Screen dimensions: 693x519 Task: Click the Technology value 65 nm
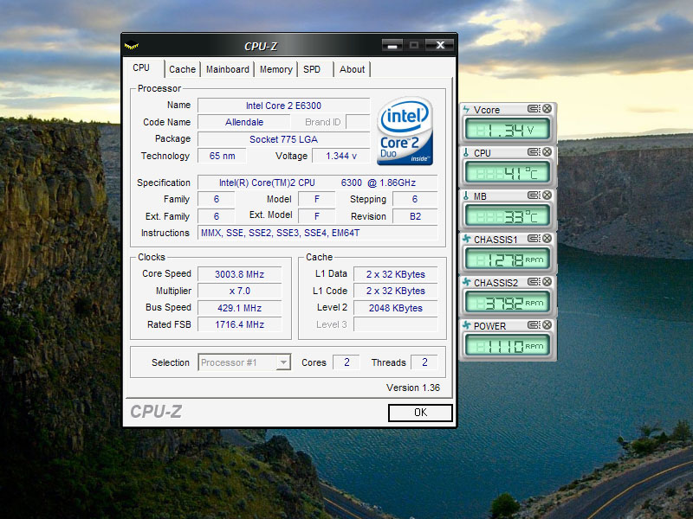223,156
